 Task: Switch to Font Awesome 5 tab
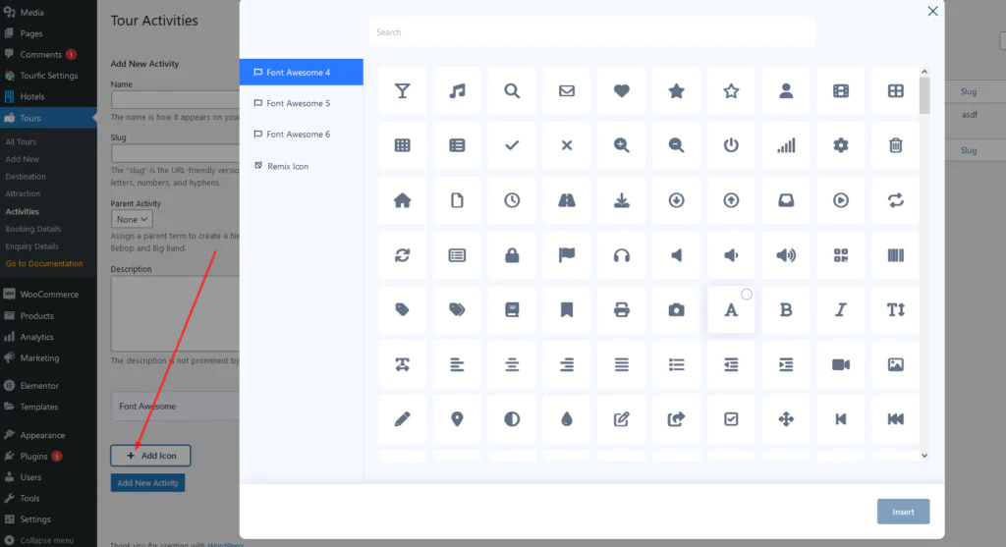[301, 103]
